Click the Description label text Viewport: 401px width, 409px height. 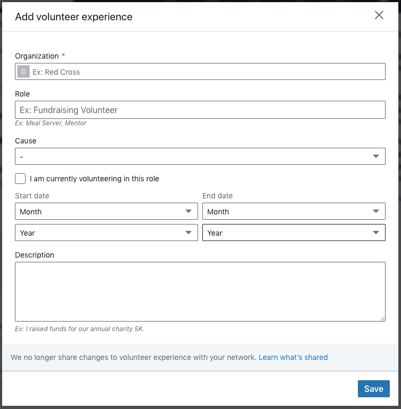[35, 255]
